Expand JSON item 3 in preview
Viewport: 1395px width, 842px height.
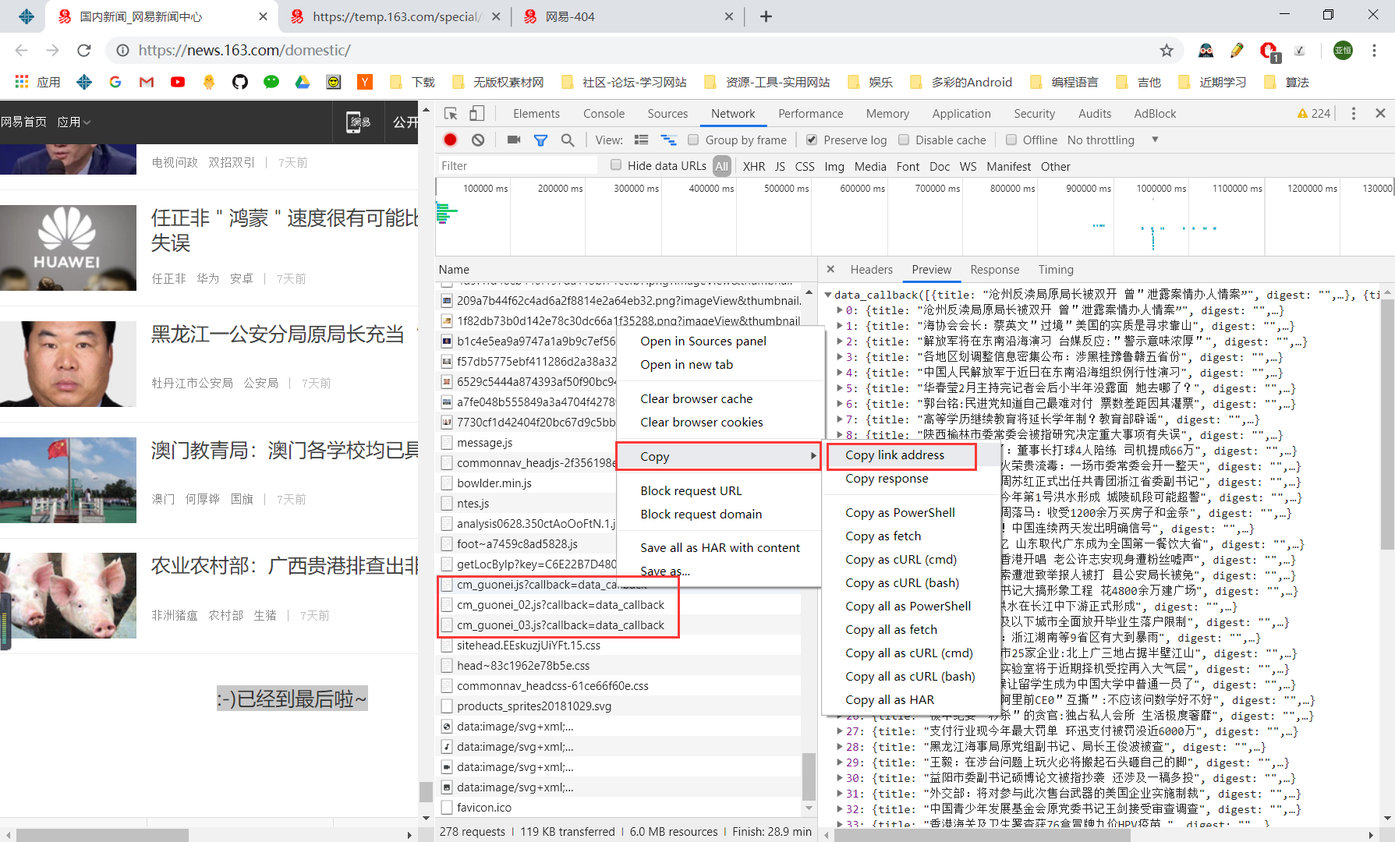pyautogui.click(x=840, y=357)
